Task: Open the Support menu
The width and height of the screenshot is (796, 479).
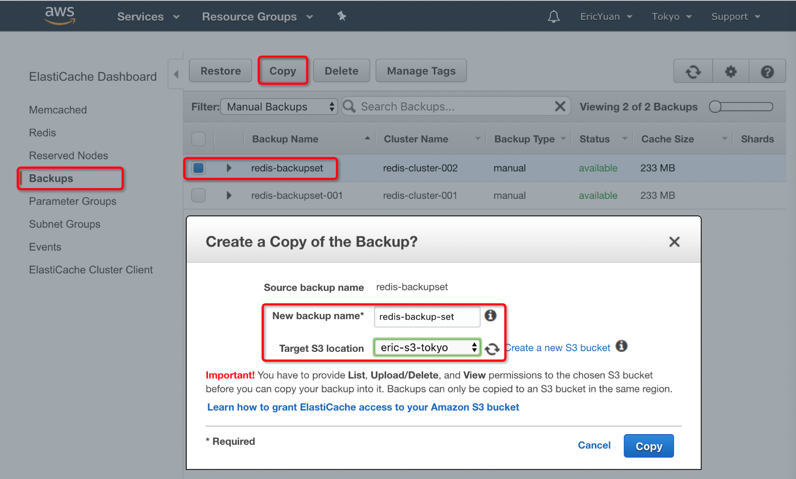Action: tap(736, 17)
